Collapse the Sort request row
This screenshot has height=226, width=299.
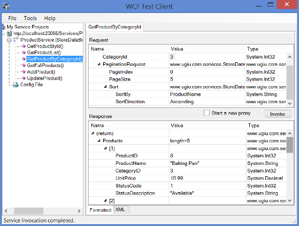[x=105, y=87]
